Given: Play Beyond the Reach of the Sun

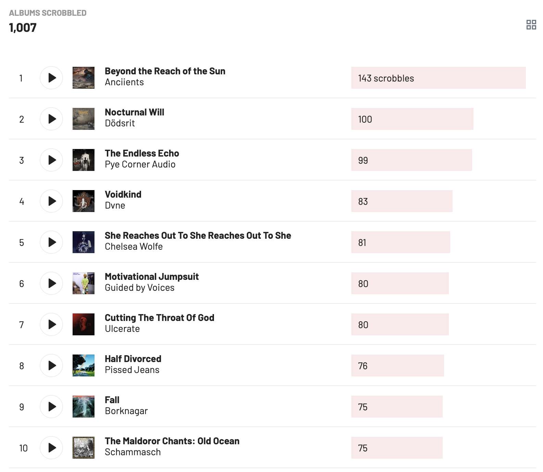Looking at the screenshot, I should 51,78.
